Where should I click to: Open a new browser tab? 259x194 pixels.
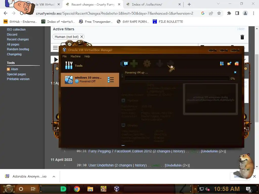click(189, 5)
